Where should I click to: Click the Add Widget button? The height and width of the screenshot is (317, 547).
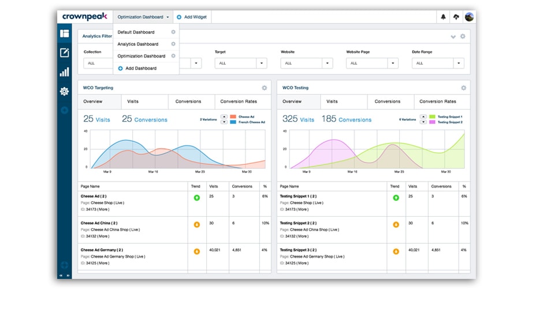tap(192, 17)
